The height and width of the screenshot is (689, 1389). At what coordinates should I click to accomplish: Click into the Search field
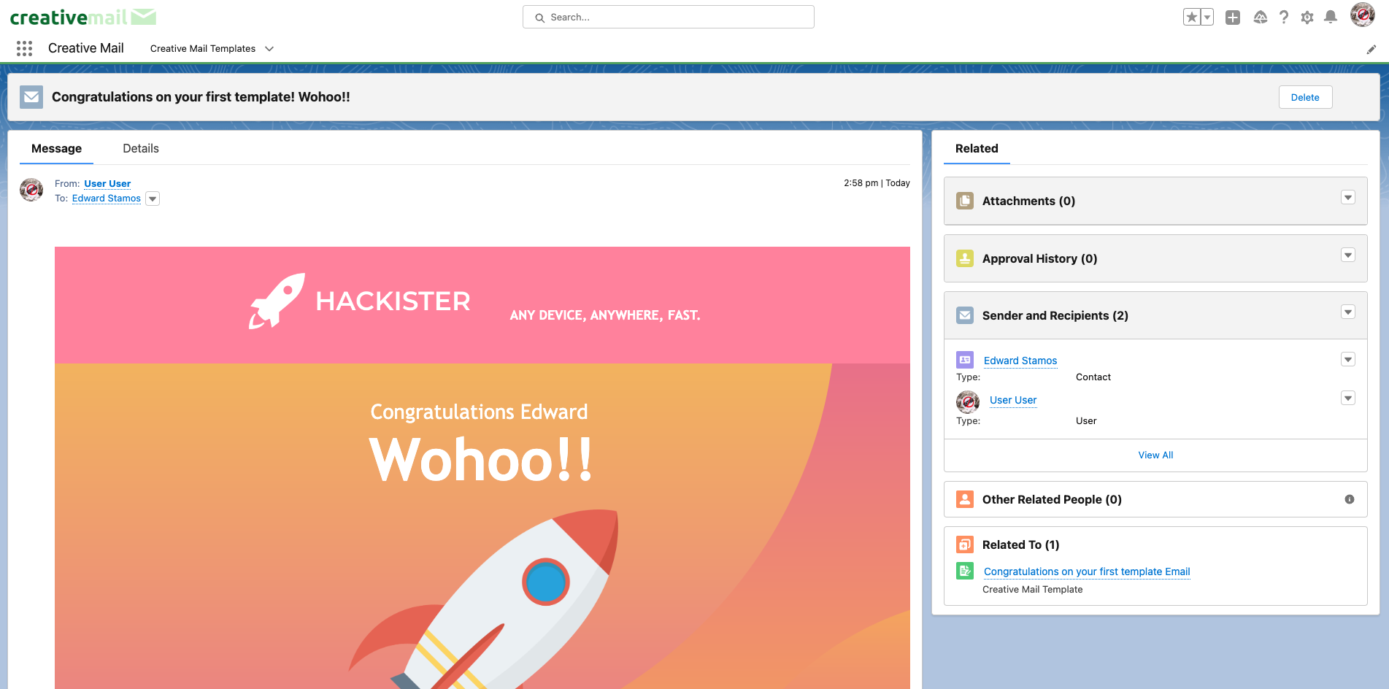click(x=668, y=17)
